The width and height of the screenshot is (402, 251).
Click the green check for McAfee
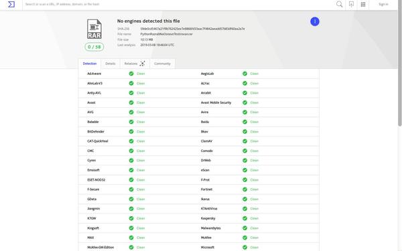point(245,238)
